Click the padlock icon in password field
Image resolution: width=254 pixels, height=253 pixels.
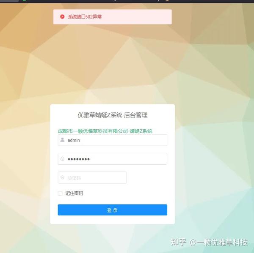click(62, 158)
